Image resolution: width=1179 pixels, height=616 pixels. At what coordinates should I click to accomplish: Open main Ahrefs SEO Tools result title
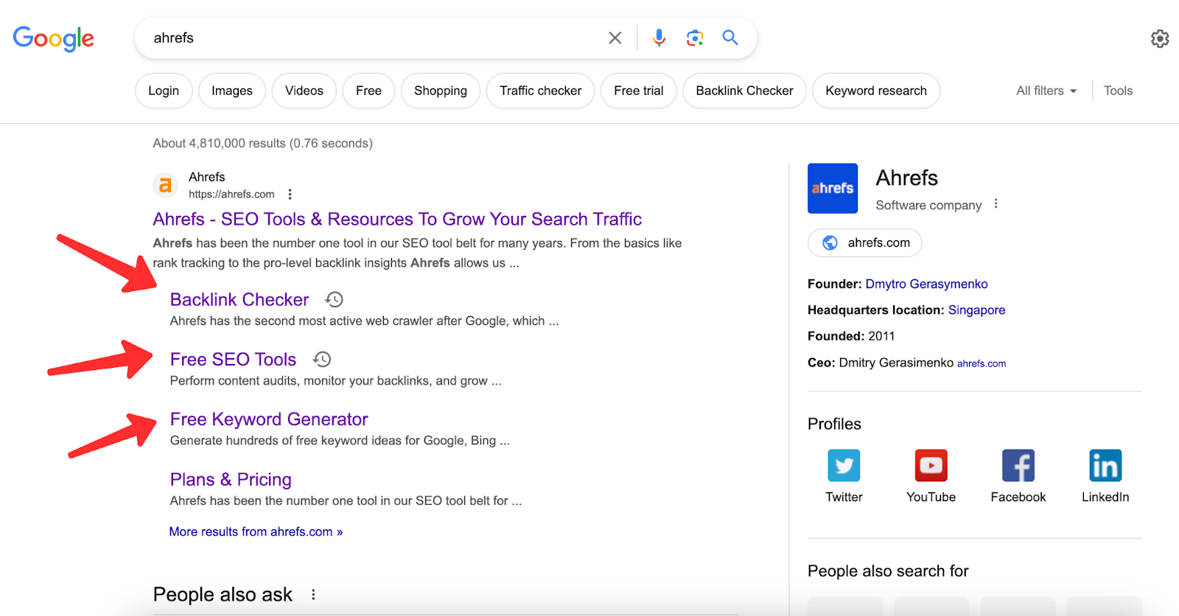397,219
